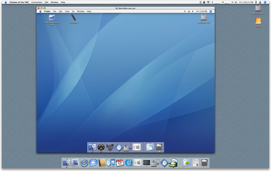Viewport: 271px width, 171px height.
Task: Open the remote View menu
Action: [x=67, y=11]
